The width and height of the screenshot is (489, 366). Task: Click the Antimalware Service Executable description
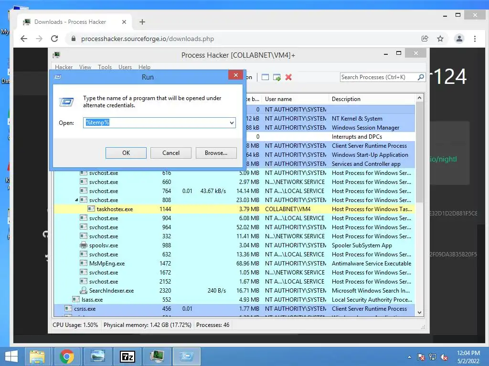[x=372, y=263]
